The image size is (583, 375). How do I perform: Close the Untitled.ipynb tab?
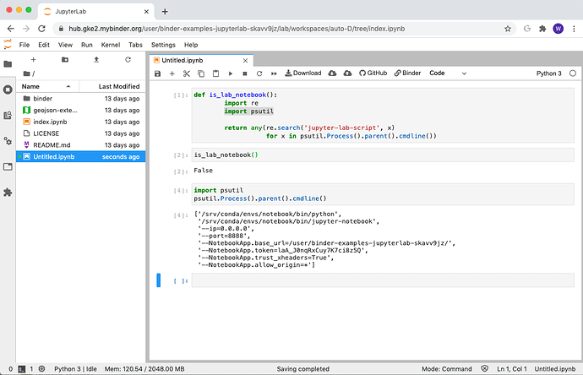click(x=245, y=60)
